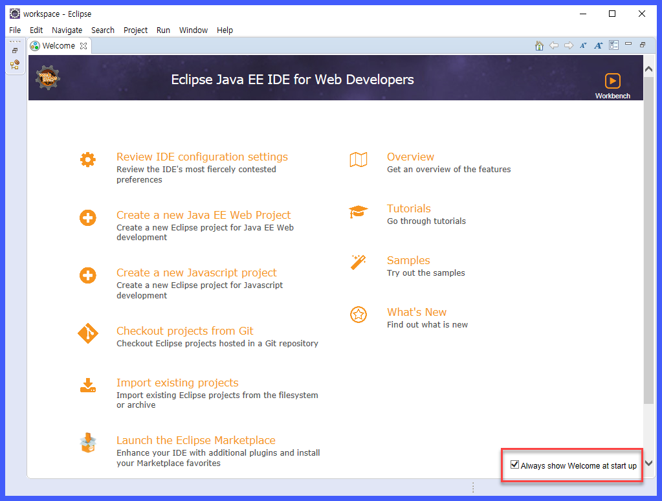Image resolution: width=662 pixels, height=501 pixels.
Task: Click the Workbench label
Action: point(612,96)
